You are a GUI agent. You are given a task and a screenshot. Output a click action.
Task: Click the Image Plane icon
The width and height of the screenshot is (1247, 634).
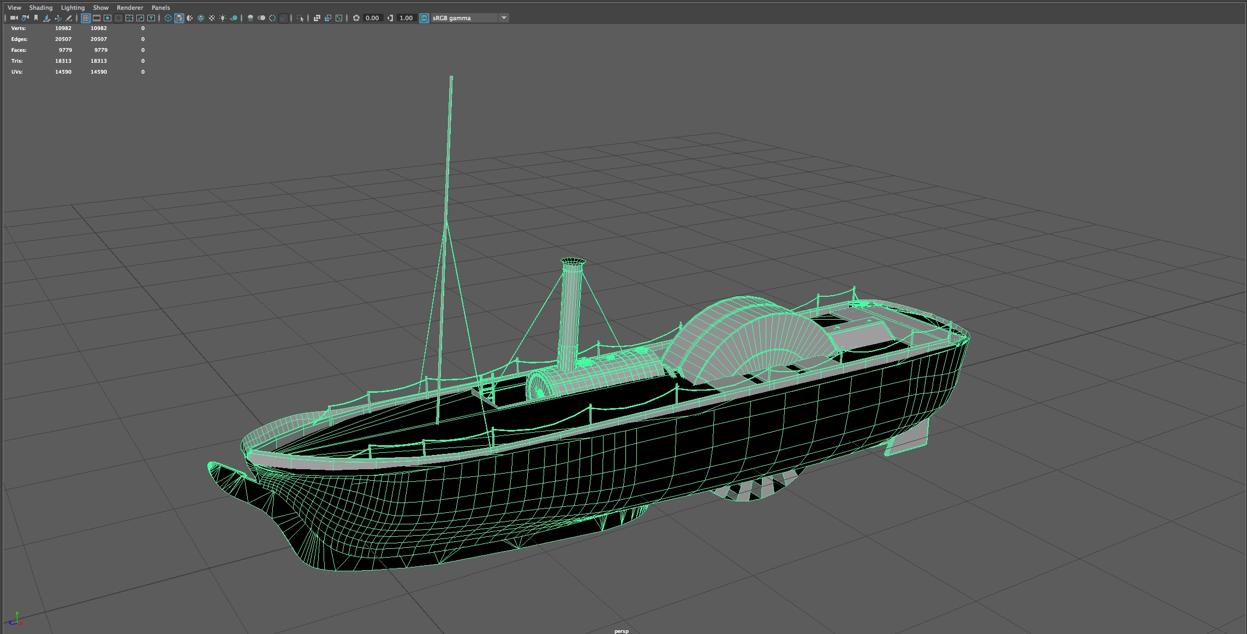(47, 18)
